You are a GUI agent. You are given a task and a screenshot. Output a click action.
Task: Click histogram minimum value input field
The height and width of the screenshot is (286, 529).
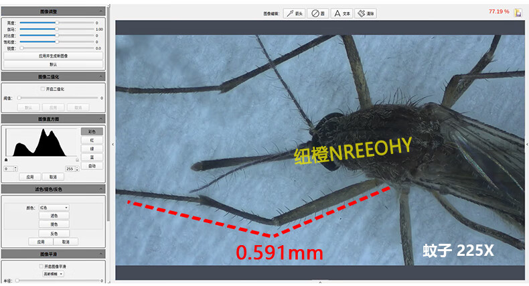coord(9,169)
